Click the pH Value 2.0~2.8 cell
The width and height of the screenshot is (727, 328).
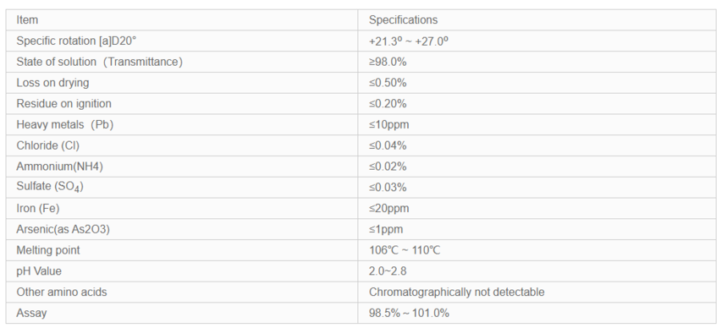point(537,271)
